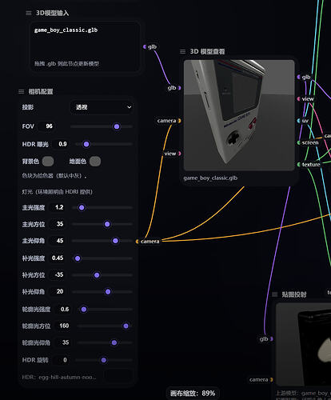Click the '色块为拾色器 (默认中灰)' hint text
This screenshot has width=331, height=400.
54,176
